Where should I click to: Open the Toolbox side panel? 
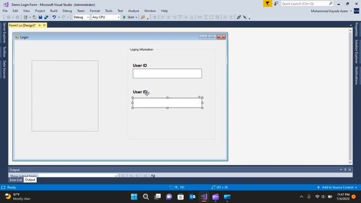click(x=4, y=52)
